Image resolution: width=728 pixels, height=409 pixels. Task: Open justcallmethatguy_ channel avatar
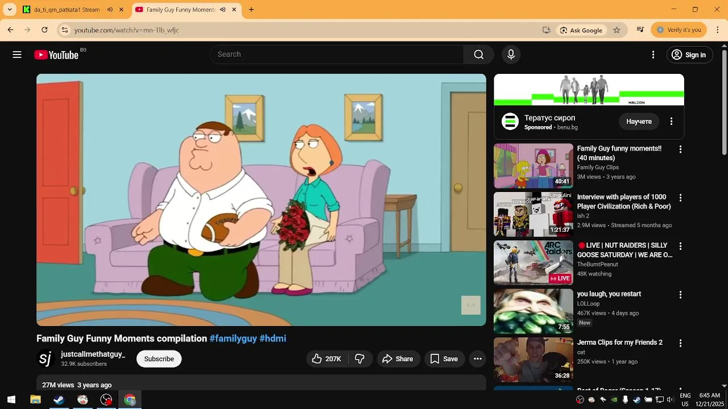coord(45,358)
